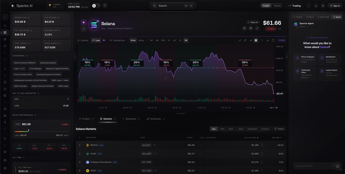The width and height of the screenshot is (345, 174).
Task: Select Price chart mode
Action: pyautogui.click(x=133, y=40)
